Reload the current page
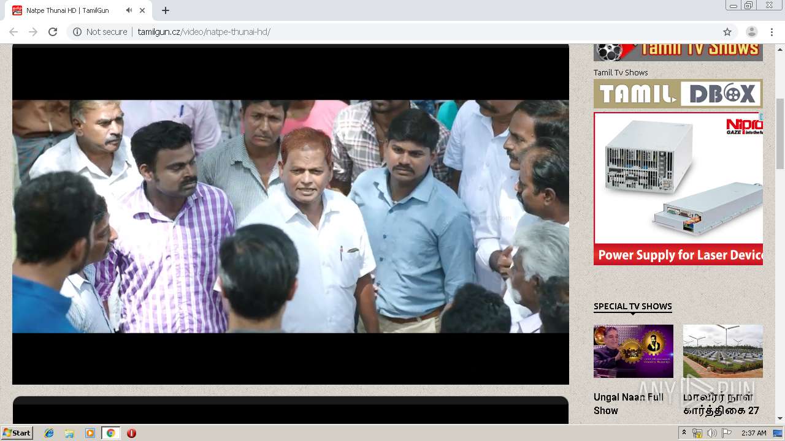Screen dimensions: 785x441 [53, 32]
